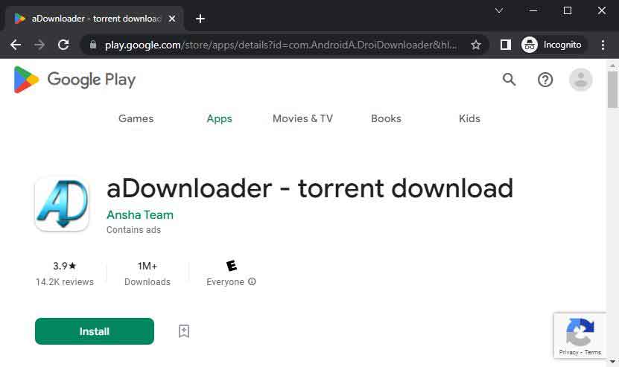Click the Google Play logo
Viewport: 619px width, 367px height.
(x=74, y=80)
